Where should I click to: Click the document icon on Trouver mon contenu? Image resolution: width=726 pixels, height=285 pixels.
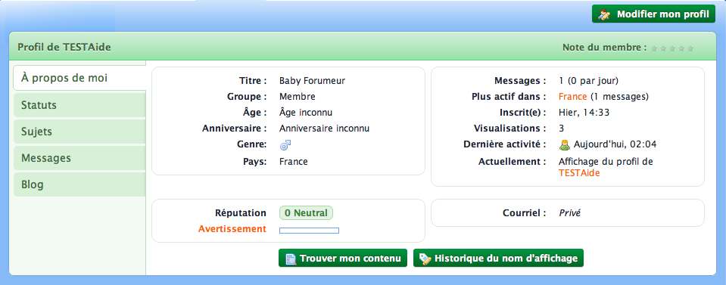click(290, 259)
